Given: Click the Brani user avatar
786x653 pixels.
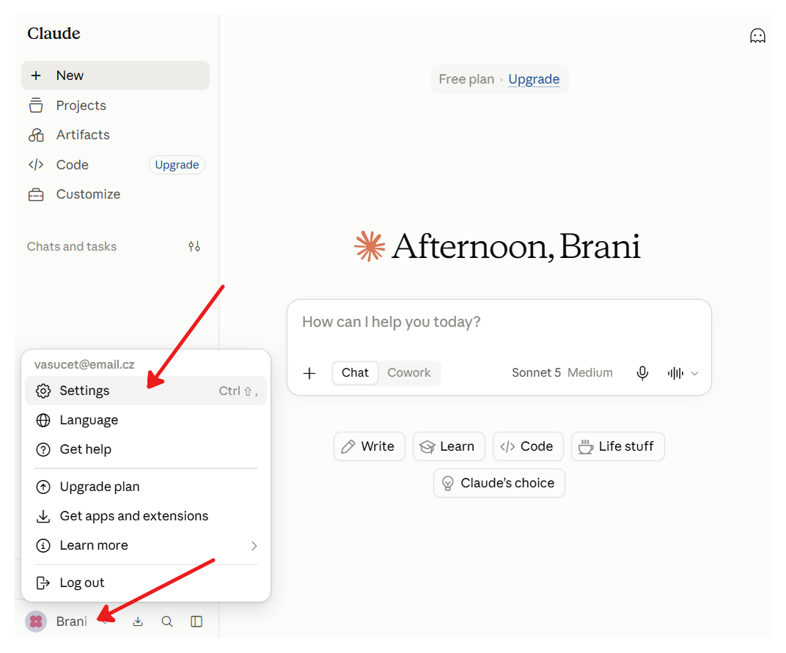Looking at the screenshot, I should pyautogui.click(x=36, y=621).
